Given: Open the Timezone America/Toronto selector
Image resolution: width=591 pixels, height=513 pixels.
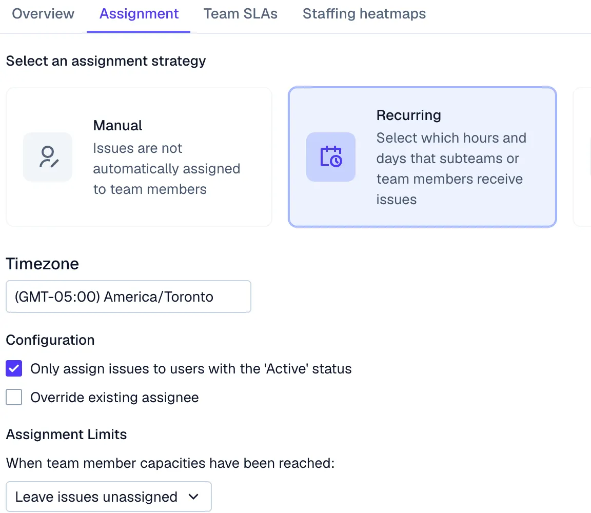Looking at the screenshot, I should [x=128, y=297].
